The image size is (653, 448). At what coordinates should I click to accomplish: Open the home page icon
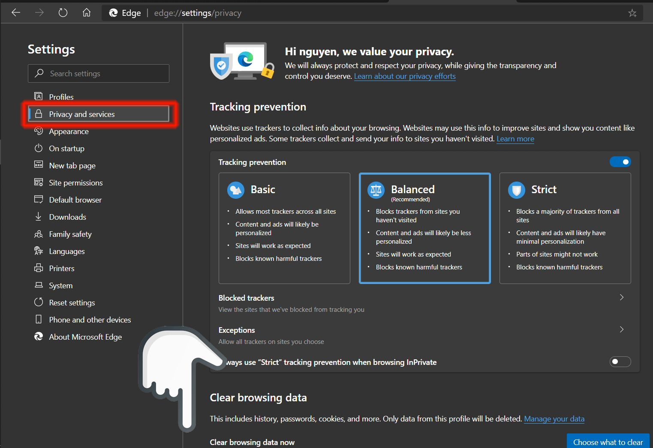pyautogui.click(x=87, y=13)
